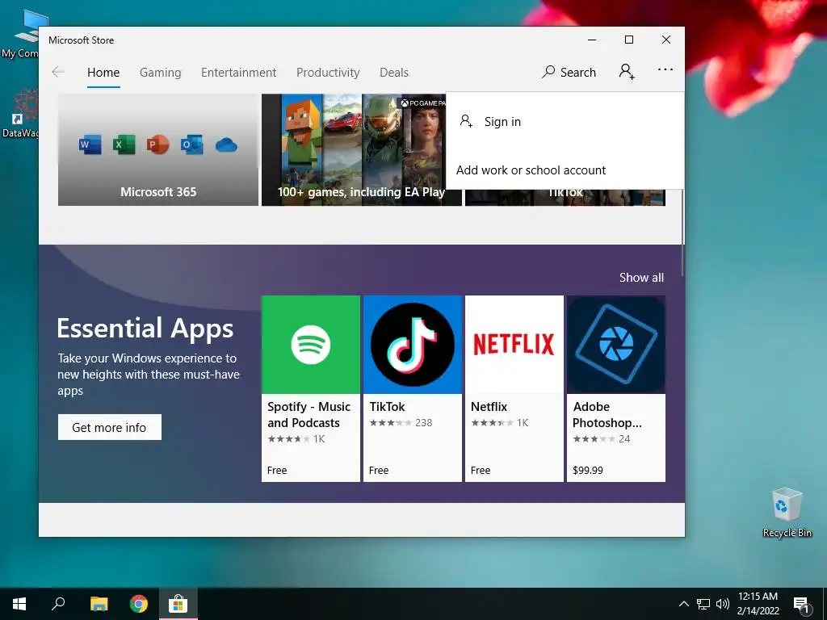Click the Netflix app name text
This screenshot has width=827, height=620.
click(489, 407)
